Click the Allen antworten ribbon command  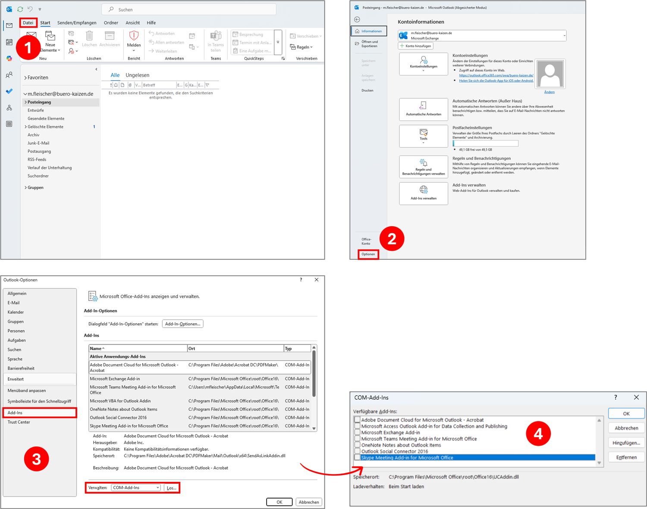coord(166,42)
